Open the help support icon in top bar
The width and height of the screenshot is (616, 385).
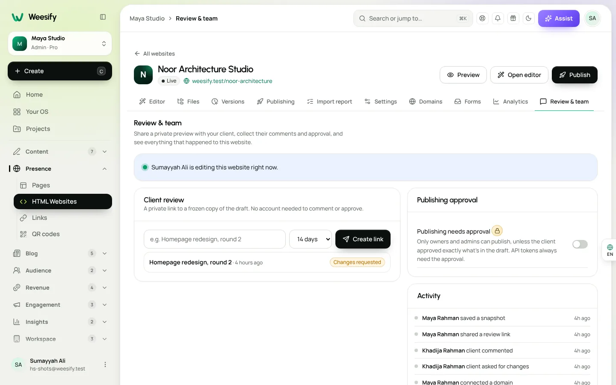point(483,18)
